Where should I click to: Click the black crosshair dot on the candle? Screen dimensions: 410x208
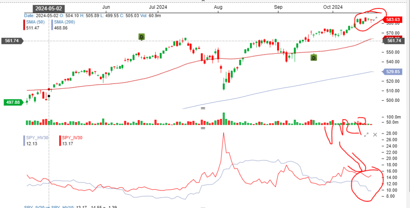point(49,96)
